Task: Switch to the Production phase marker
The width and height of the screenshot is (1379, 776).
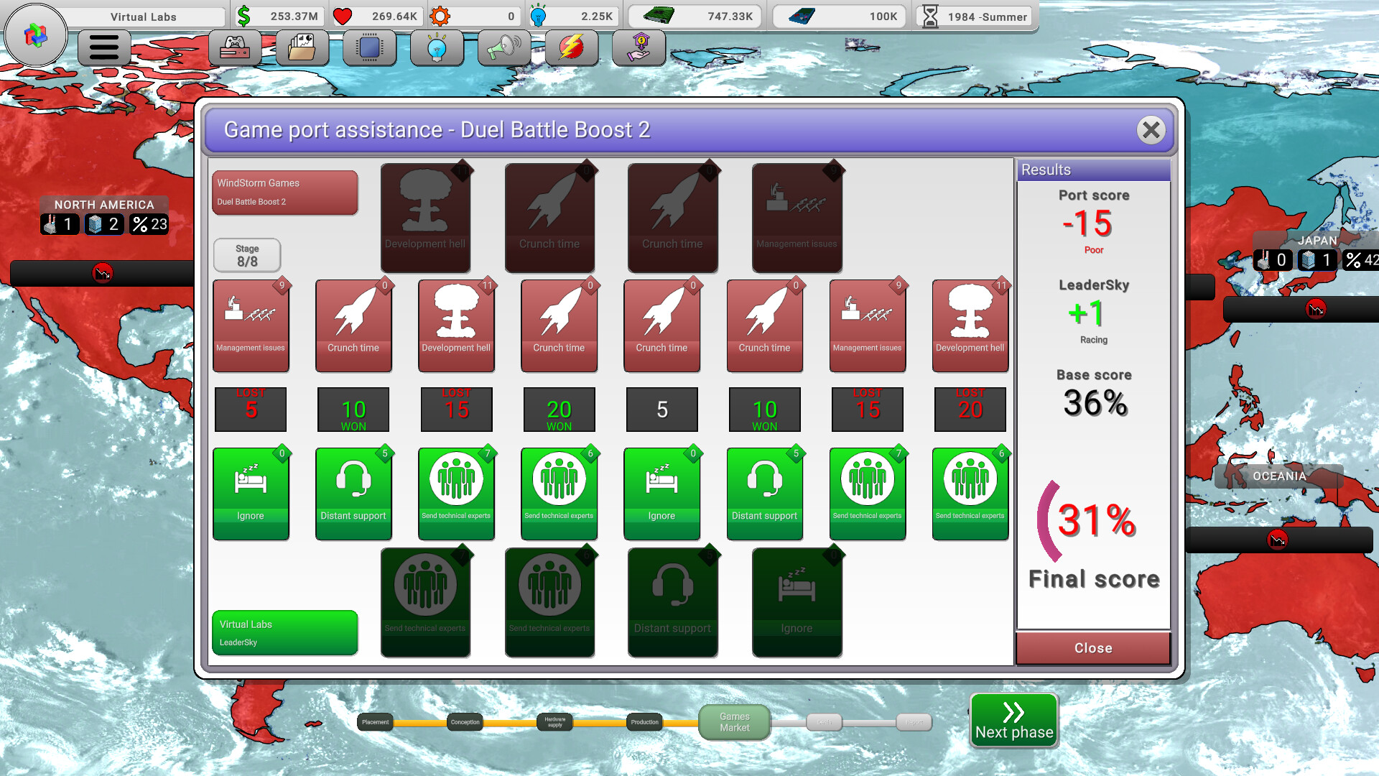Action: point(644,722)
